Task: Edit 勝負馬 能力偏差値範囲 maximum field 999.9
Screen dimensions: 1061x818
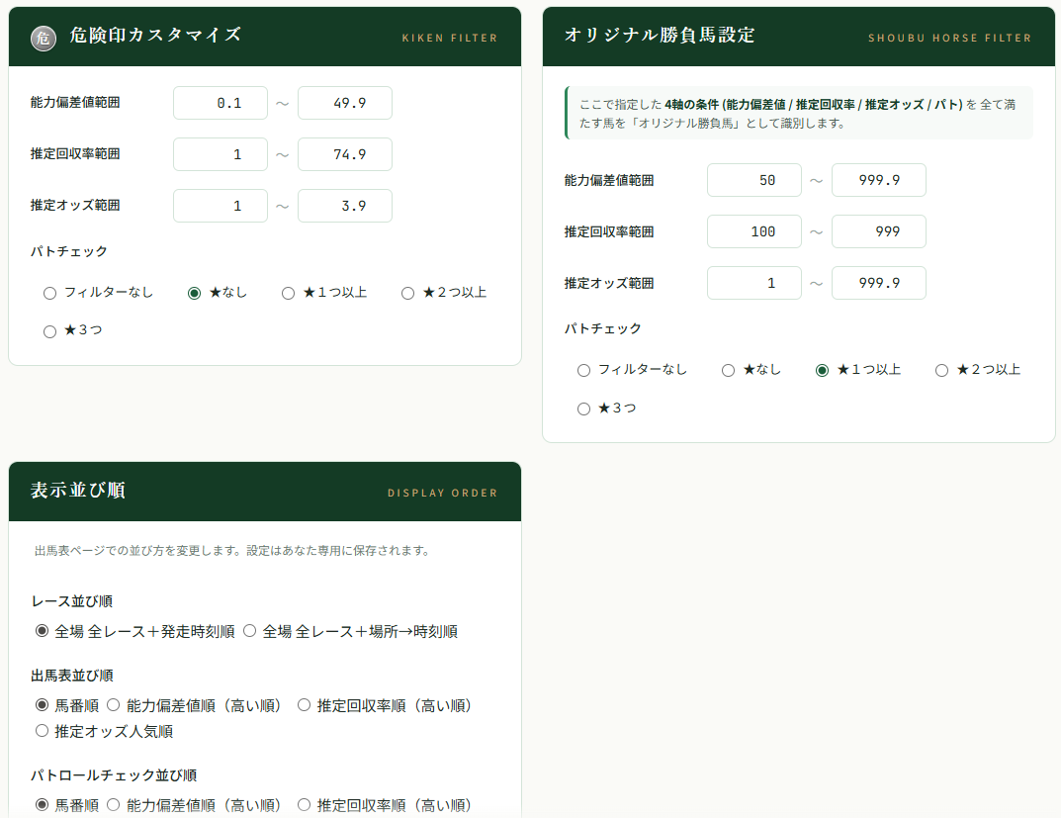Action: click(x=879, y=180)
